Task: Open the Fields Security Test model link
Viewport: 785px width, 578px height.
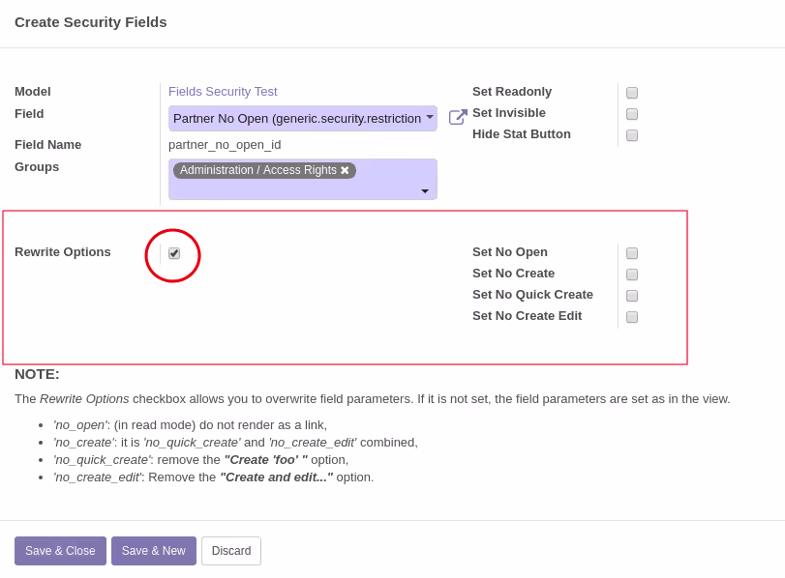Action: [x=223, y=92]
